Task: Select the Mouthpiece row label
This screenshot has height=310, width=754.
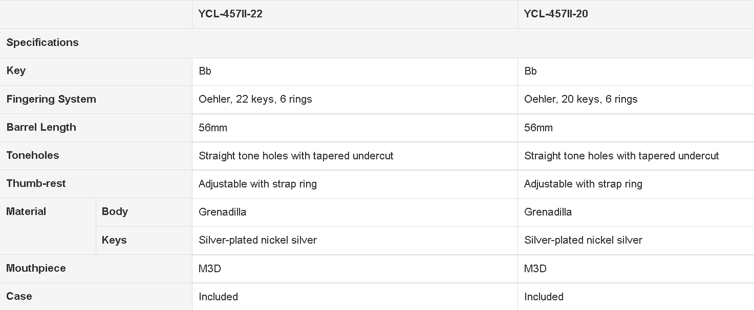Action: pos(36,268)
